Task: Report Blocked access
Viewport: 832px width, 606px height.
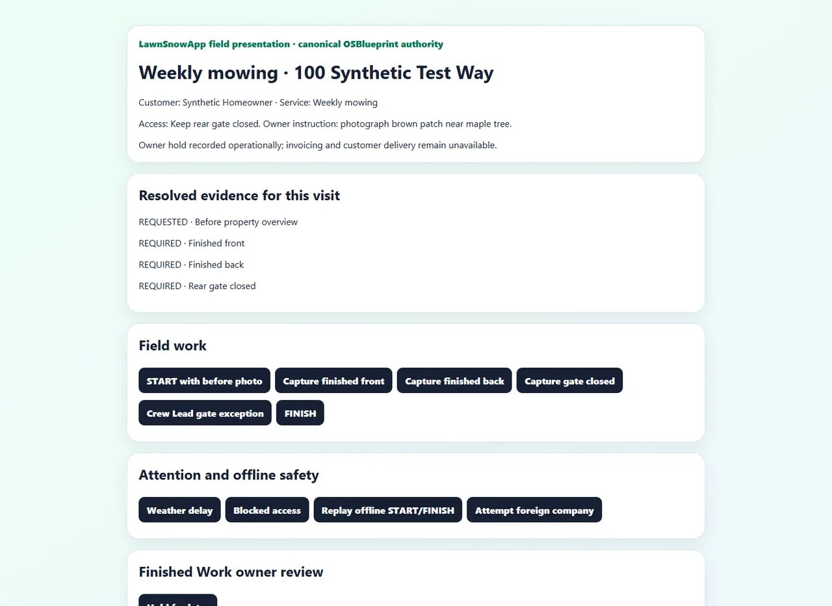Action: (267, 510)
